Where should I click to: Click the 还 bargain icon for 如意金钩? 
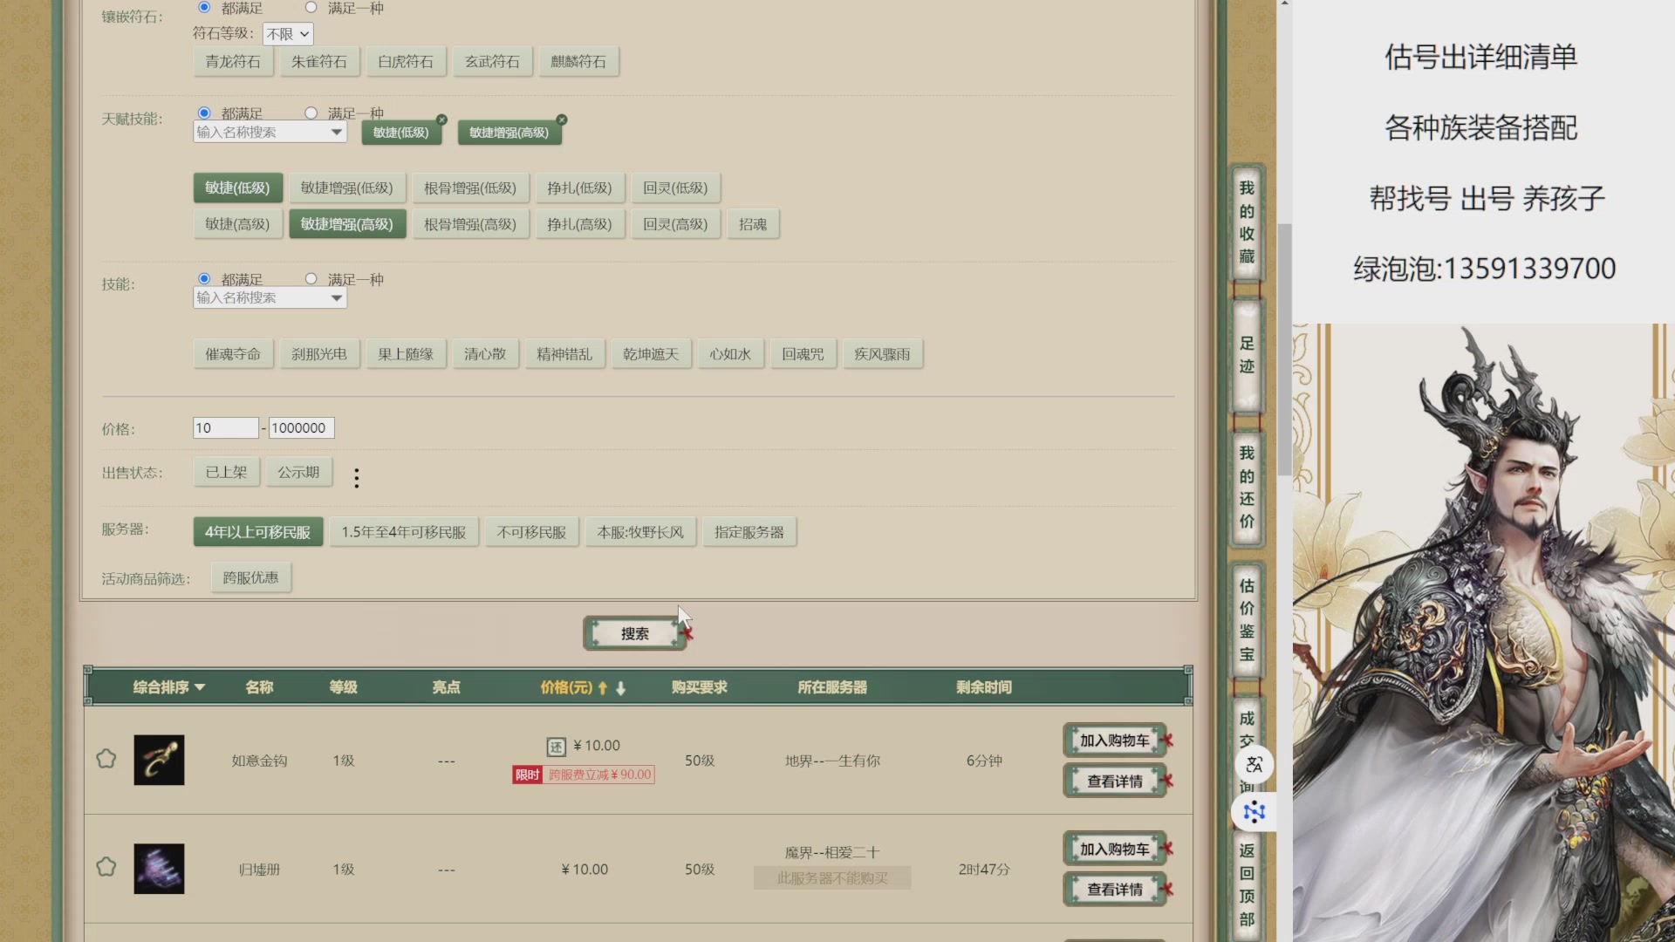tap(556, 747)
